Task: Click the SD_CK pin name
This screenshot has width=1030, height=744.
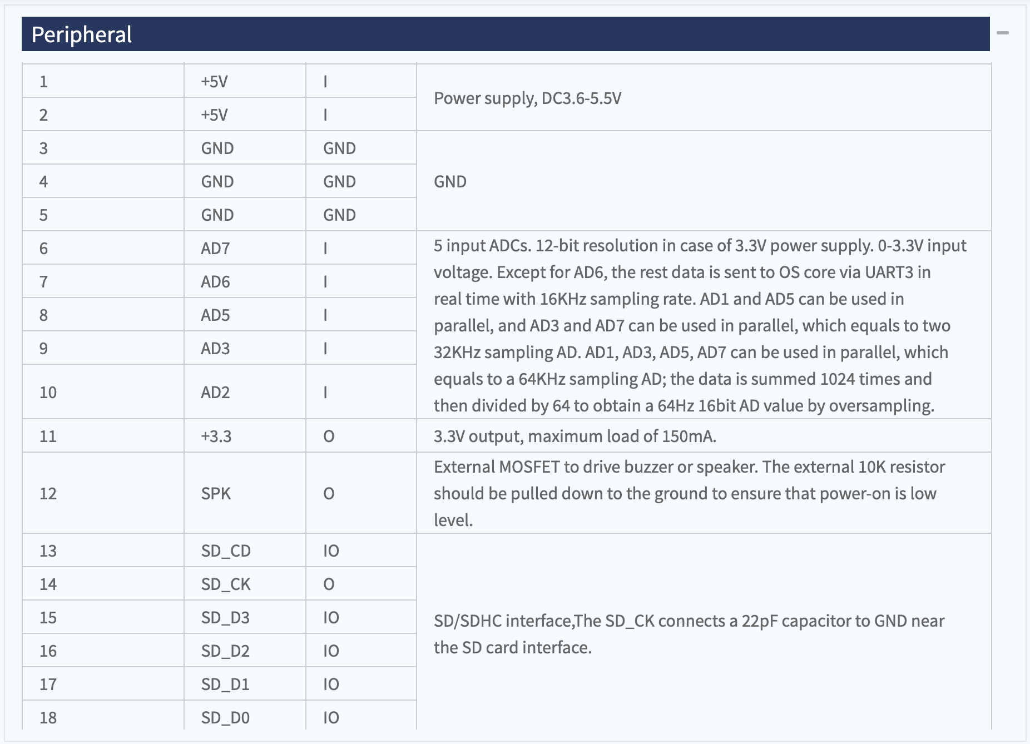Action: click(x=226, y=584)
